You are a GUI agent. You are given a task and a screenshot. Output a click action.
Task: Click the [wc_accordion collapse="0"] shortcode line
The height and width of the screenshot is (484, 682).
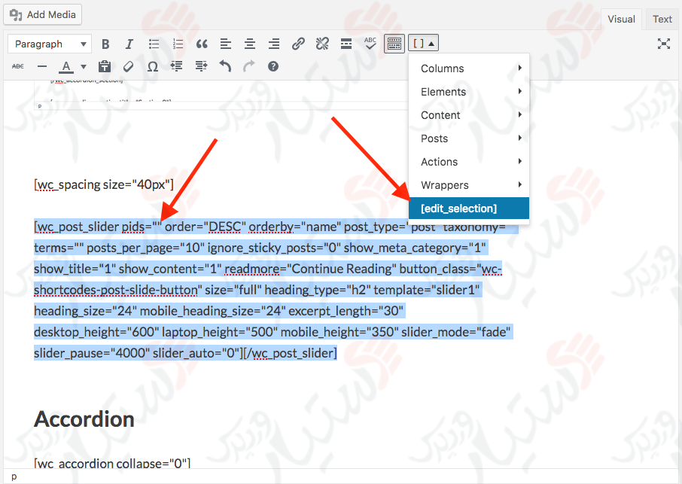coord(112,463)
